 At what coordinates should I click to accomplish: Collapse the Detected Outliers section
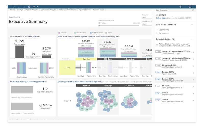point(192,39)
